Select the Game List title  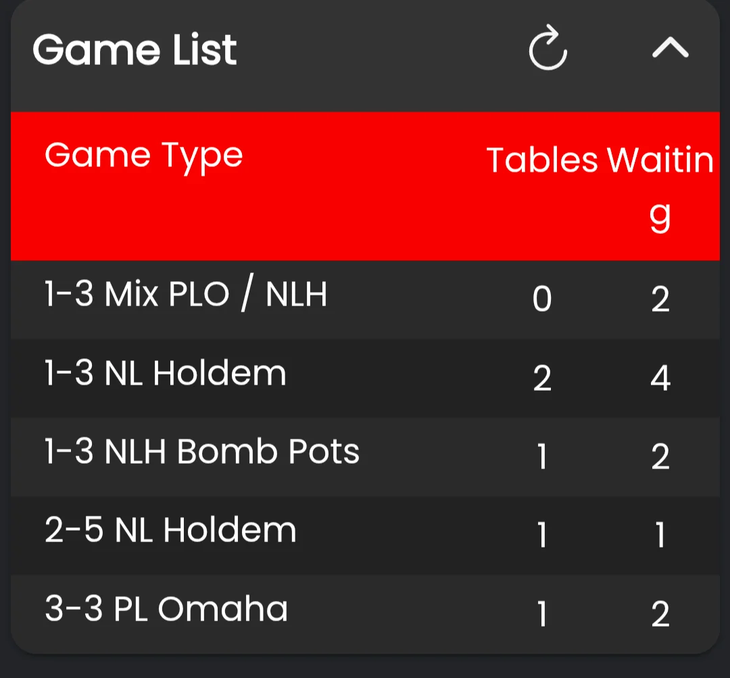coord(135,49)
